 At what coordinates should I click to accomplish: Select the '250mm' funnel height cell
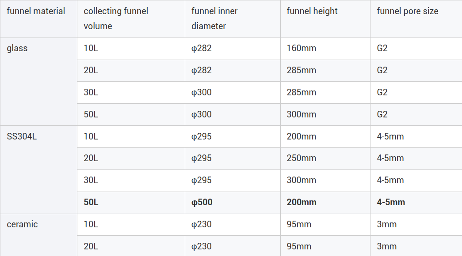pyautogui.click(x=325, y=158)
